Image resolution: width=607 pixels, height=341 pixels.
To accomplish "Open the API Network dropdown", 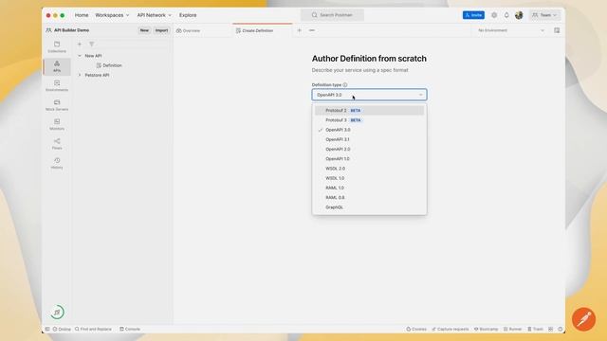I will point(154,15).
